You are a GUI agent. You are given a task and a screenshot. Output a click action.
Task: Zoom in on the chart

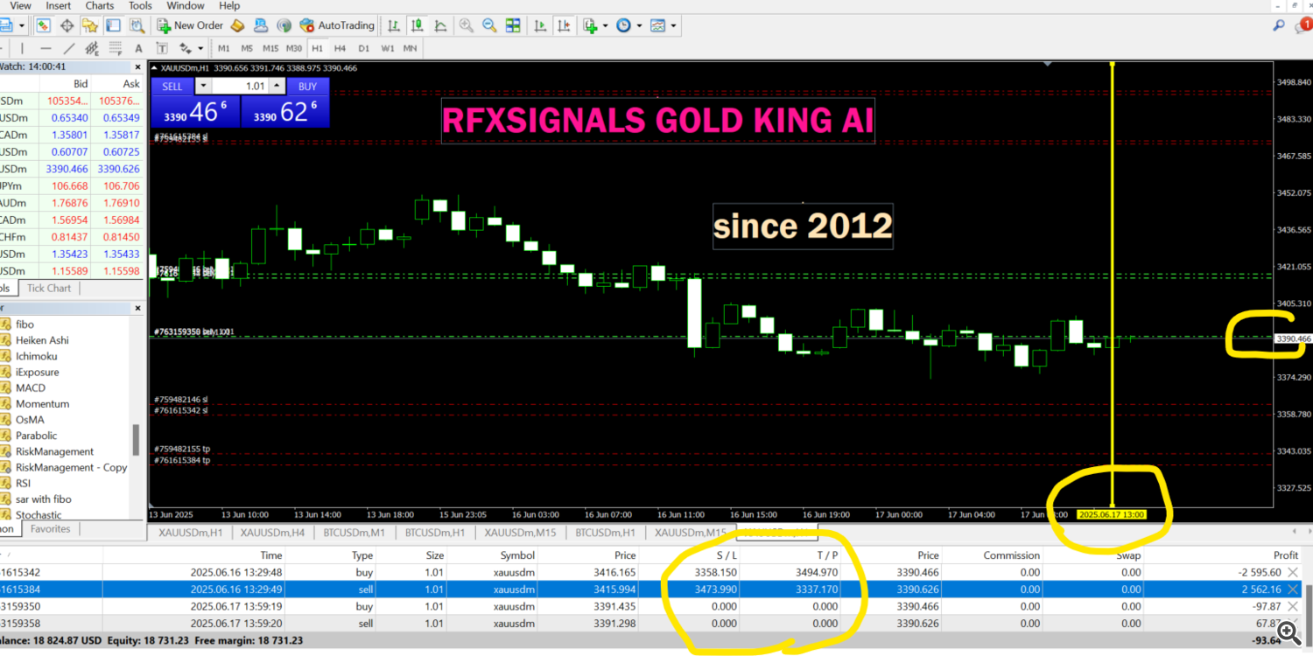tap(466, 25)
